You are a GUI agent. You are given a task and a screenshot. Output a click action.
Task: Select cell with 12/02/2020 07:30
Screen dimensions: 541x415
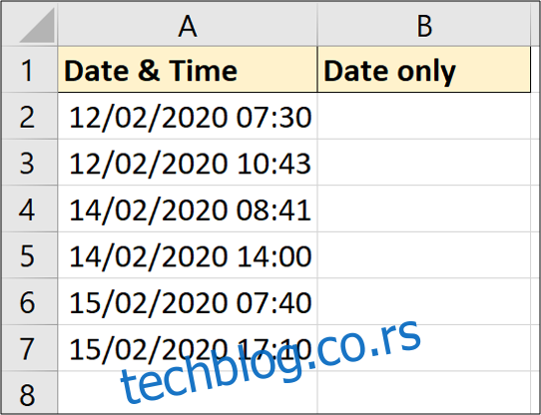(x=188, y=116)
